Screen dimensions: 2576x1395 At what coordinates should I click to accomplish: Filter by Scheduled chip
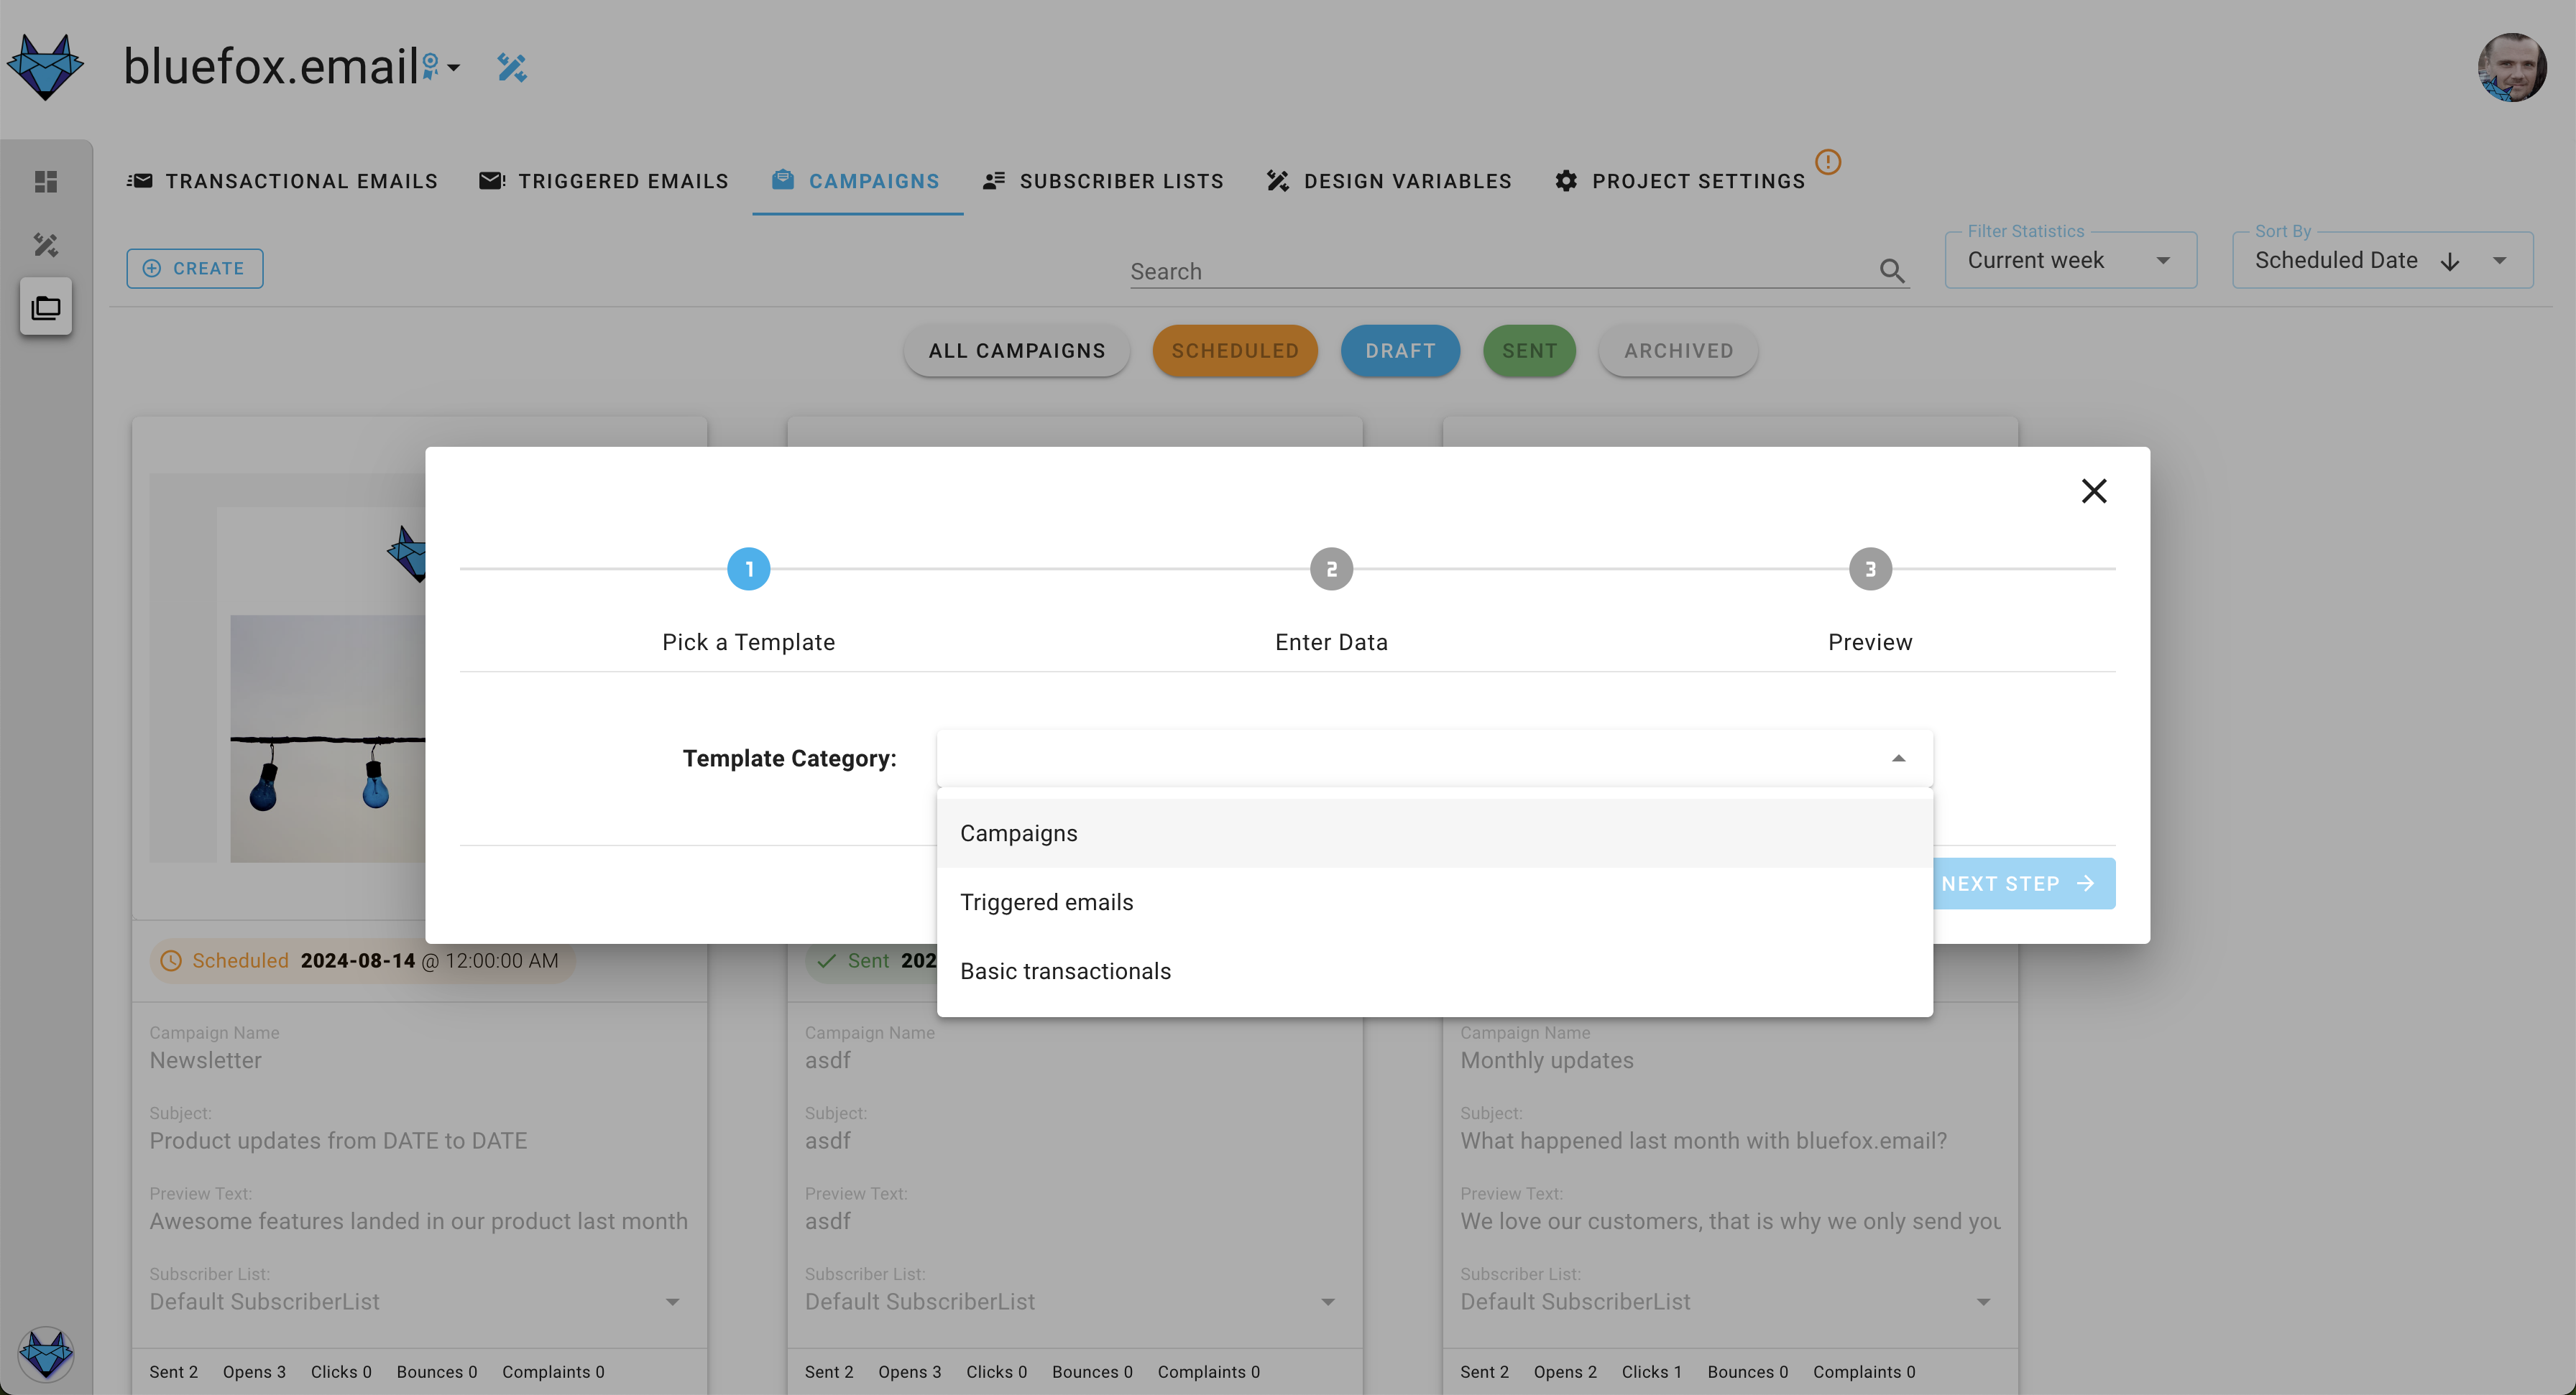(1235, 351)
